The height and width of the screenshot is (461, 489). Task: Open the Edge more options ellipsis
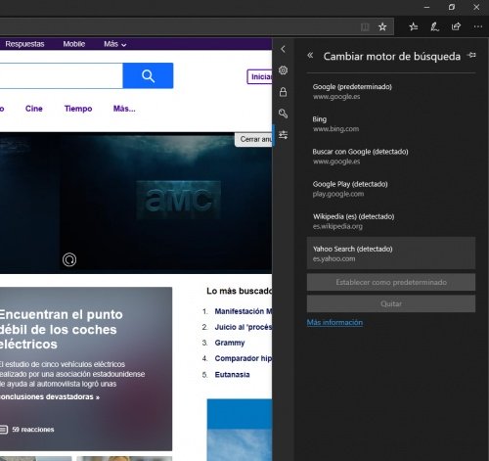[478, 26]
